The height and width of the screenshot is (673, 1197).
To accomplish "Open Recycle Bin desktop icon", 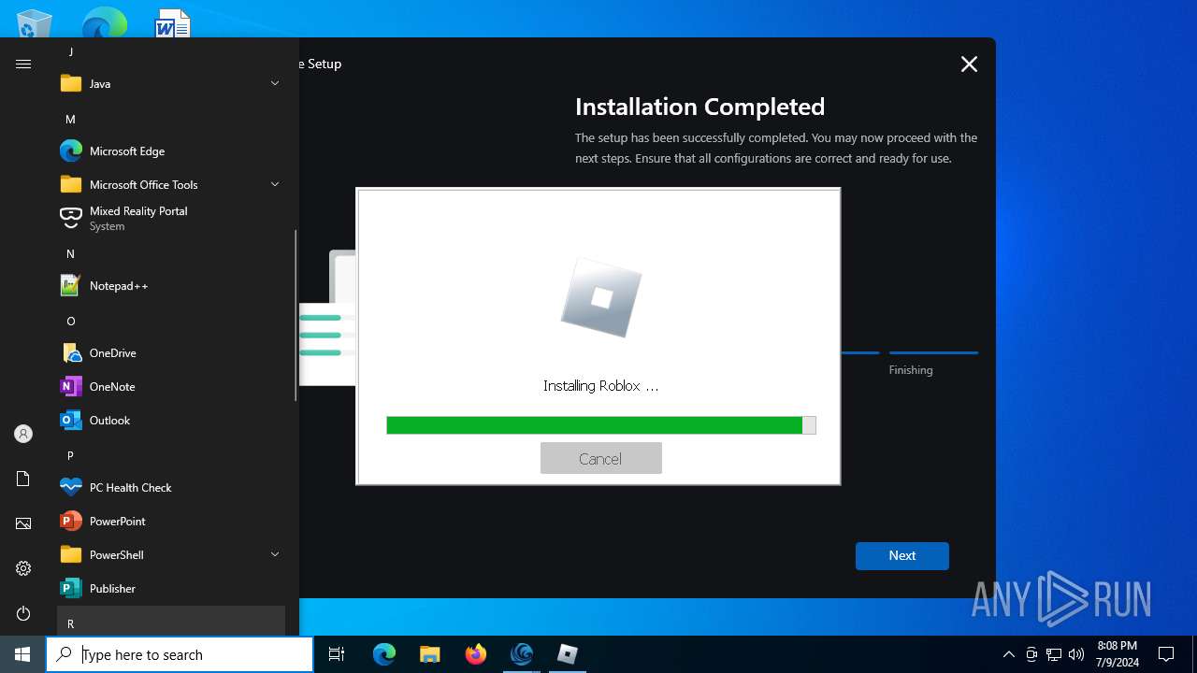I will [x=35, y=23].
